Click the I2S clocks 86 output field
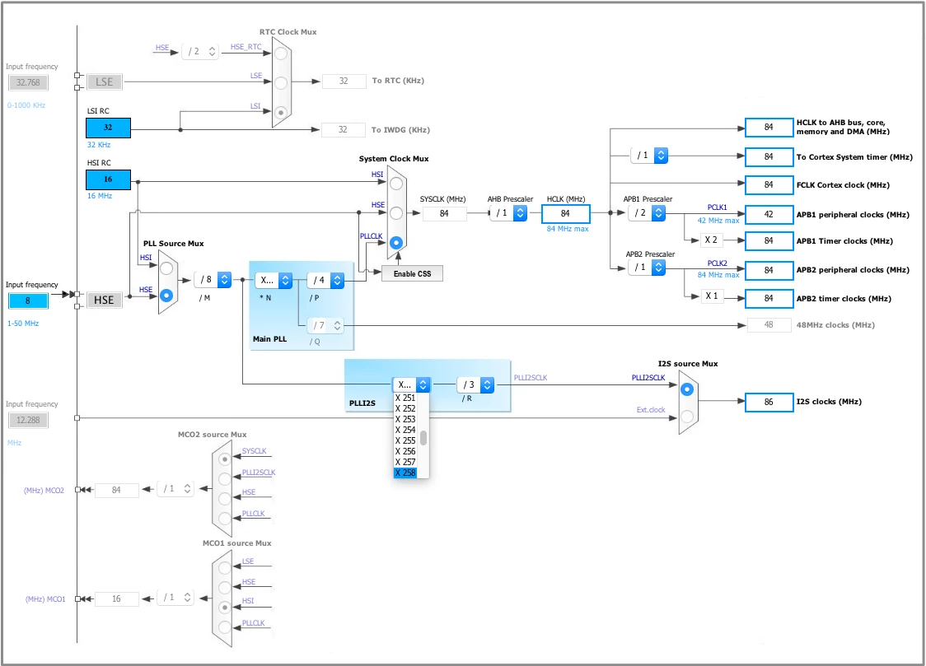The image size is (926, 666). (x=769, y=402)
